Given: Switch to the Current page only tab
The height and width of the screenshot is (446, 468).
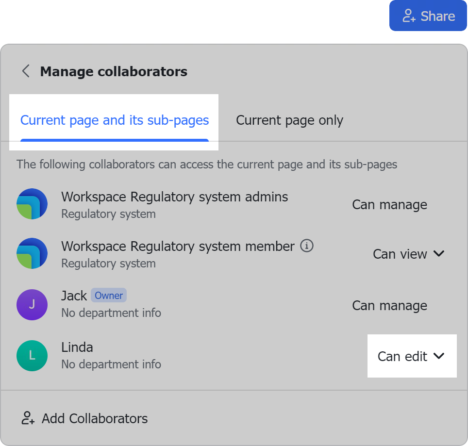Looking at the screenshot, I should point(289,120).
